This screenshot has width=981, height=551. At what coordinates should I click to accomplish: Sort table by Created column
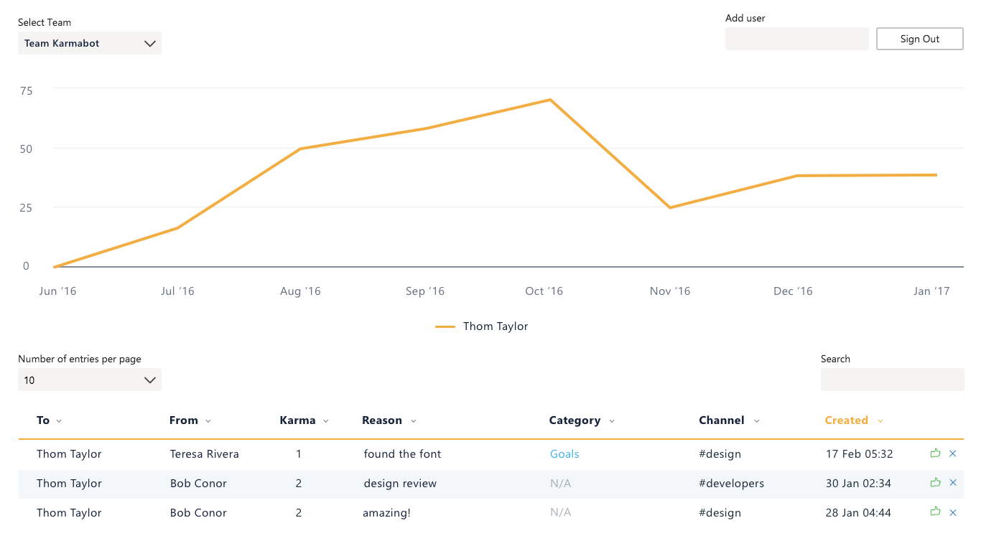tap(854, 420)
